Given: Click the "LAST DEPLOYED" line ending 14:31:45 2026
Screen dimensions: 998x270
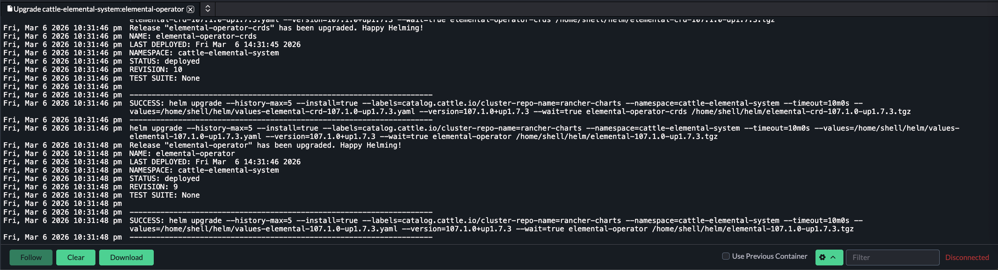Looking at the screenshot, I should coord(215,45).
